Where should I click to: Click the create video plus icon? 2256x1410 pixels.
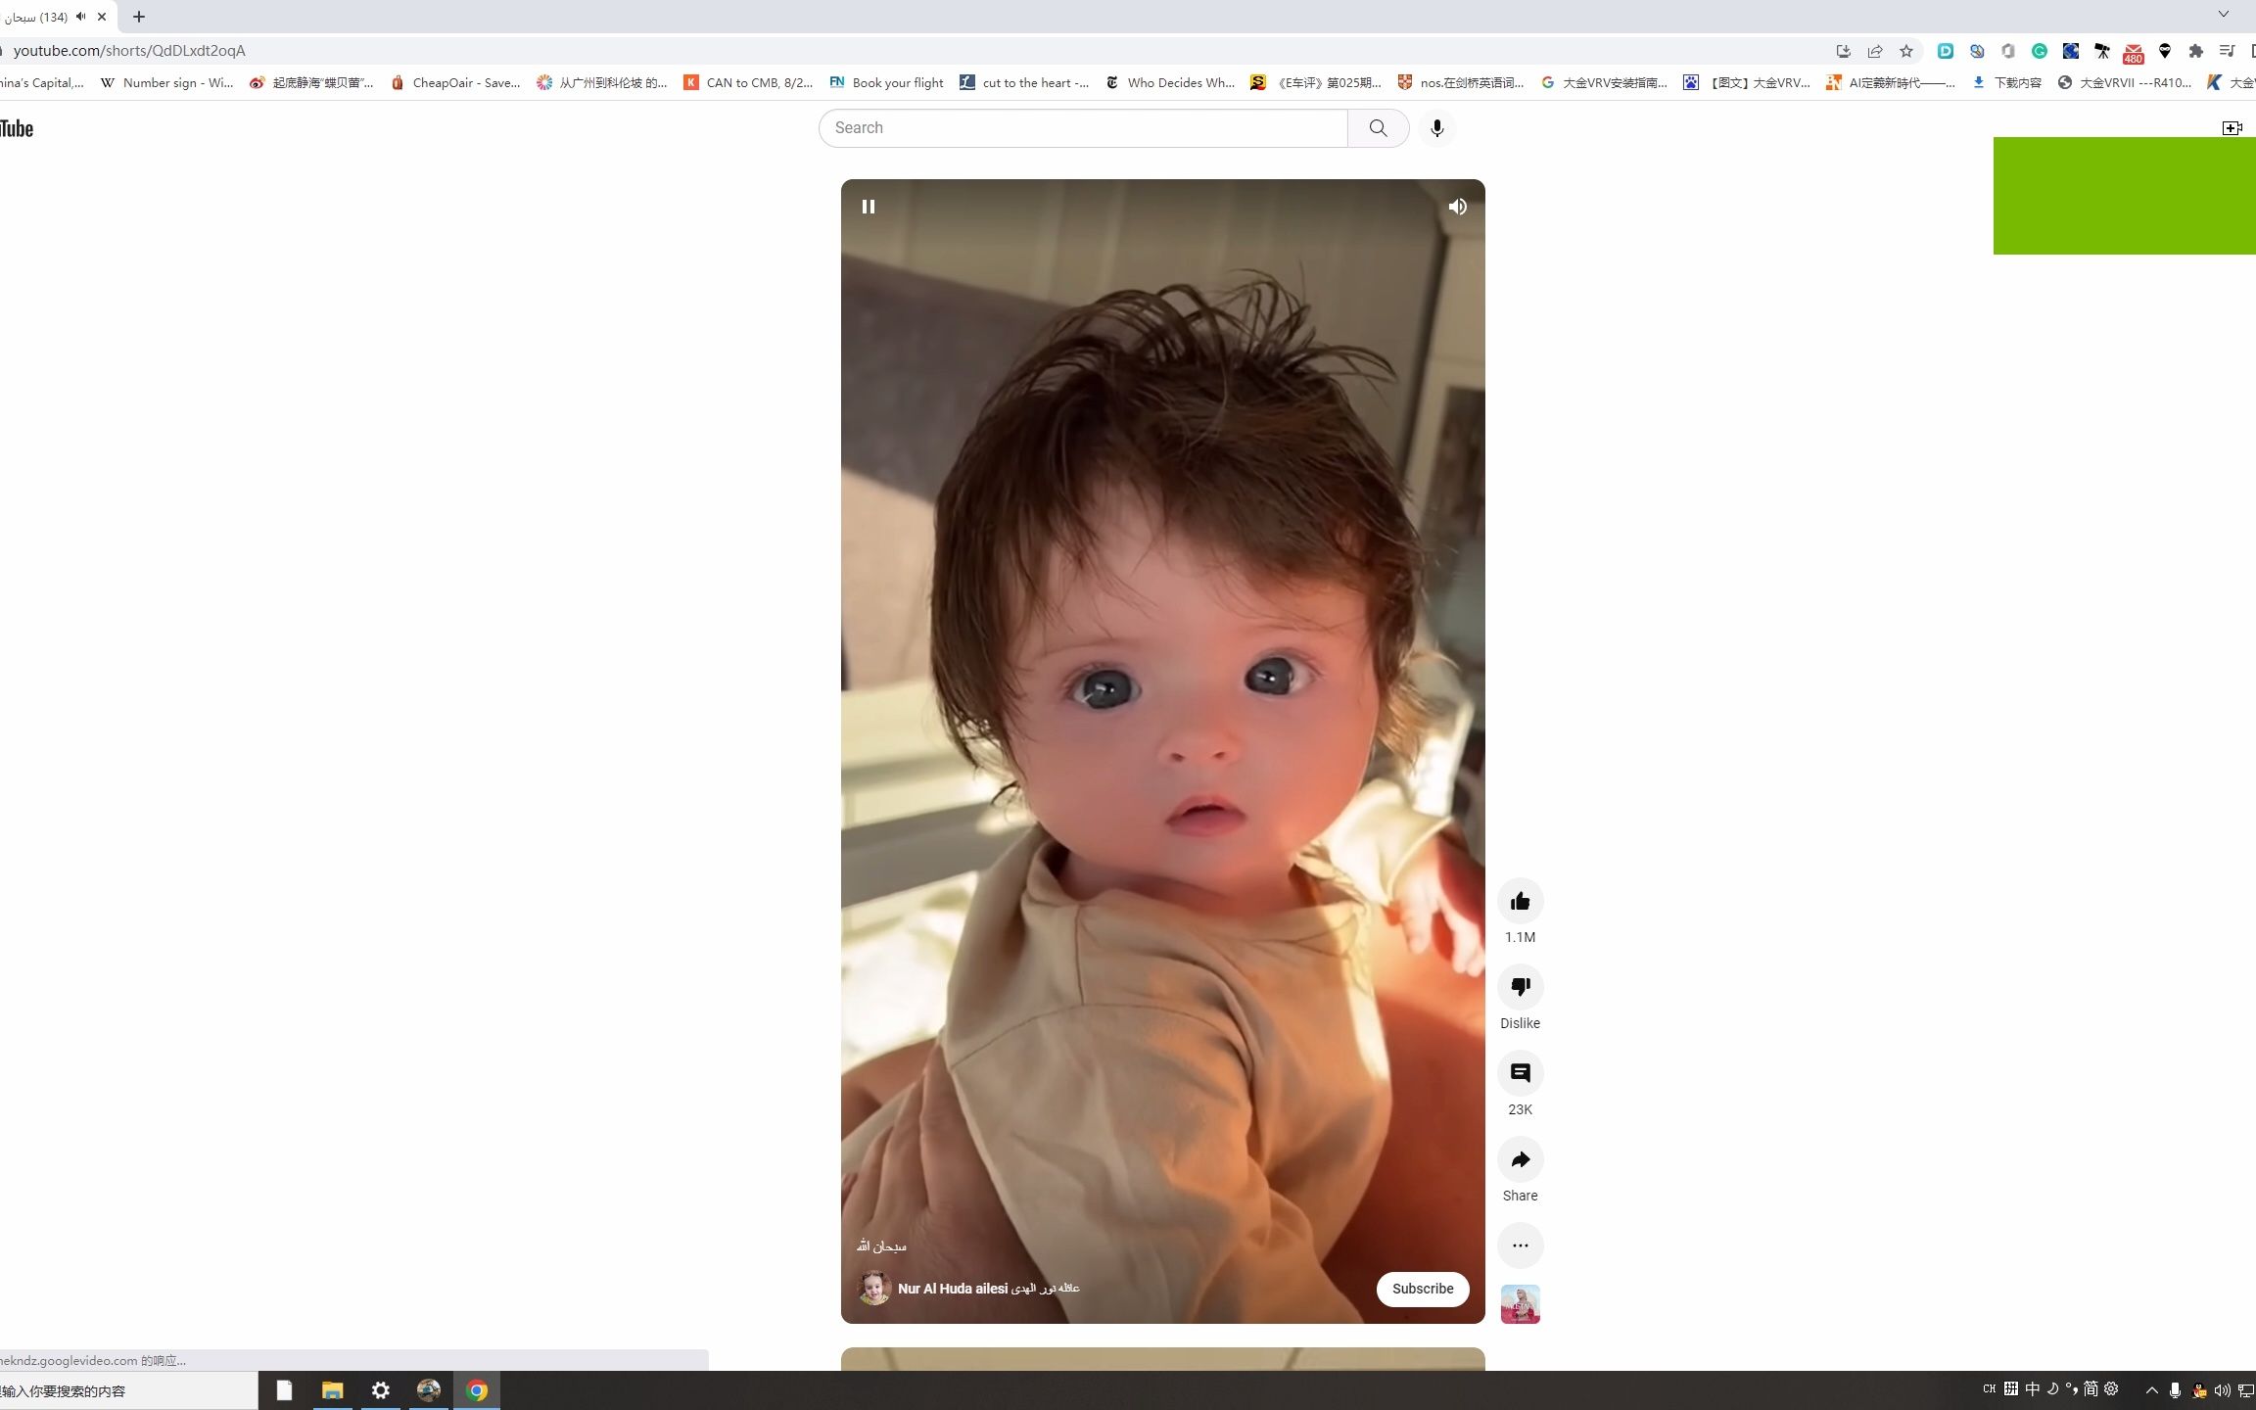pyautogui.click(x=2232, y=126)
